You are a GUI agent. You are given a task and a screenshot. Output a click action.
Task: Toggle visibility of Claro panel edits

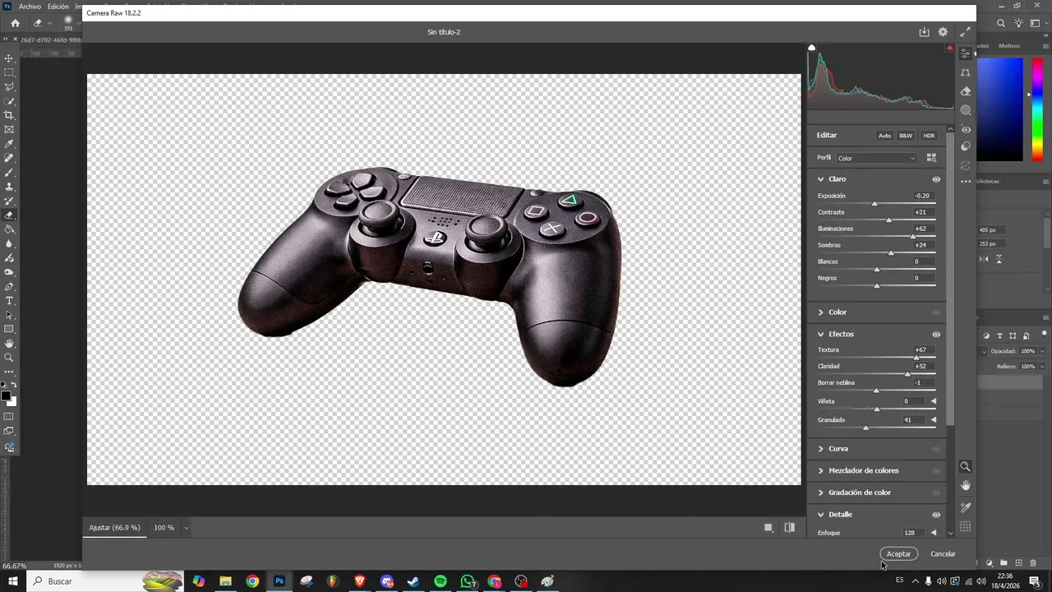pyautogui.click(x=936, y=179)
